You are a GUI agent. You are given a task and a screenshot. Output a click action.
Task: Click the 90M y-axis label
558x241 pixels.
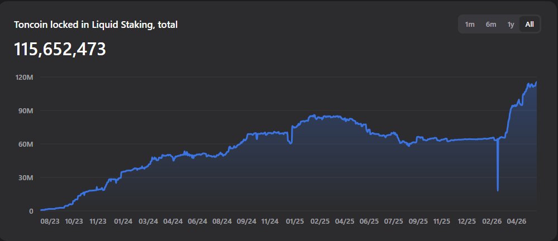27,110
